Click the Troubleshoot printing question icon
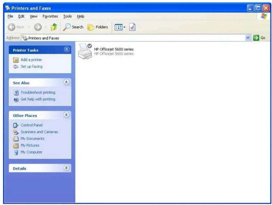This screenshot has height=205, width=272. point(16,93)
